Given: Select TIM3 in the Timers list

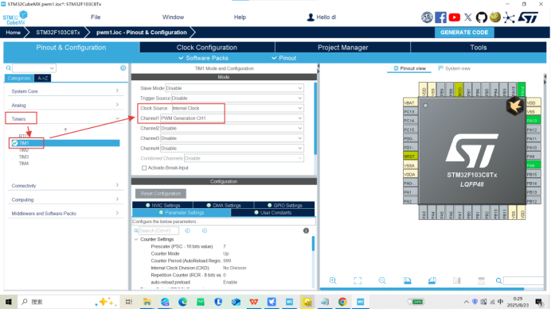Looking at the screenshot, I should pos(24,156).
